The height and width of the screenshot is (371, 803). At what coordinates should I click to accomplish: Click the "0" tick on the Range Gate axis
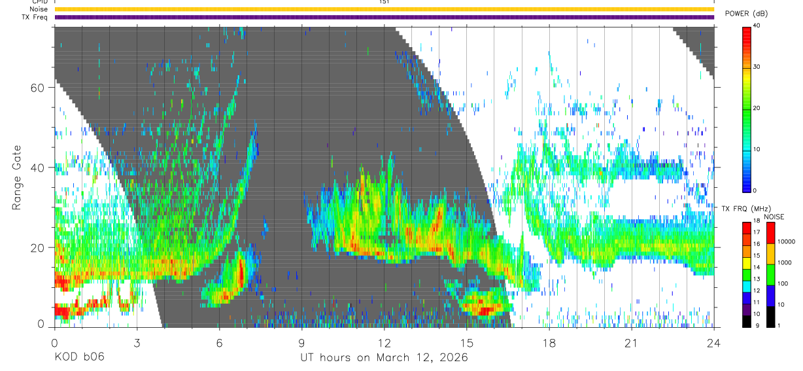40,325
